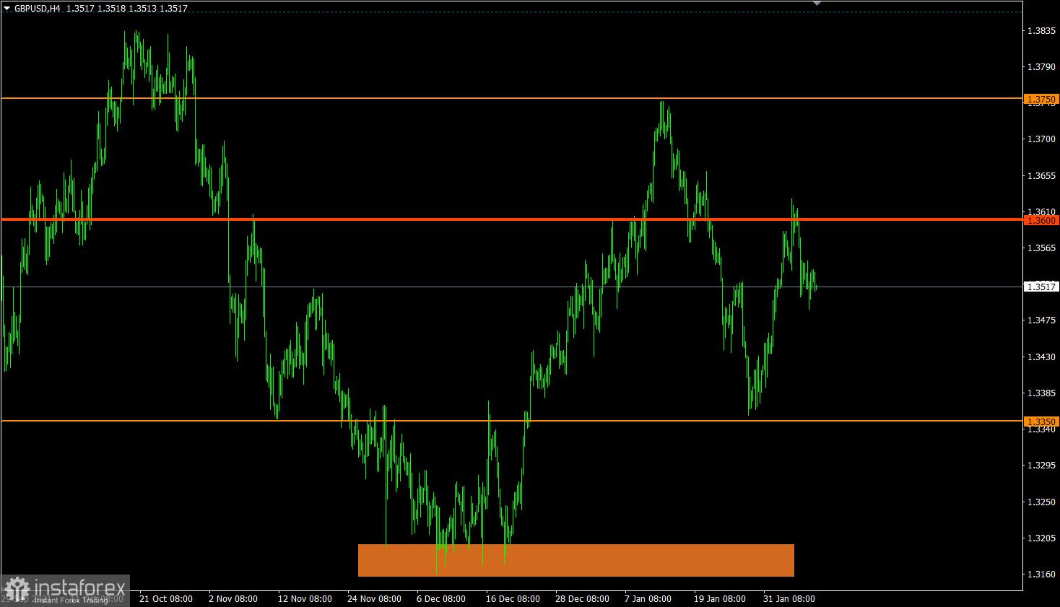Select the 1.3750 horizontal line price tag

(1041, 99)
